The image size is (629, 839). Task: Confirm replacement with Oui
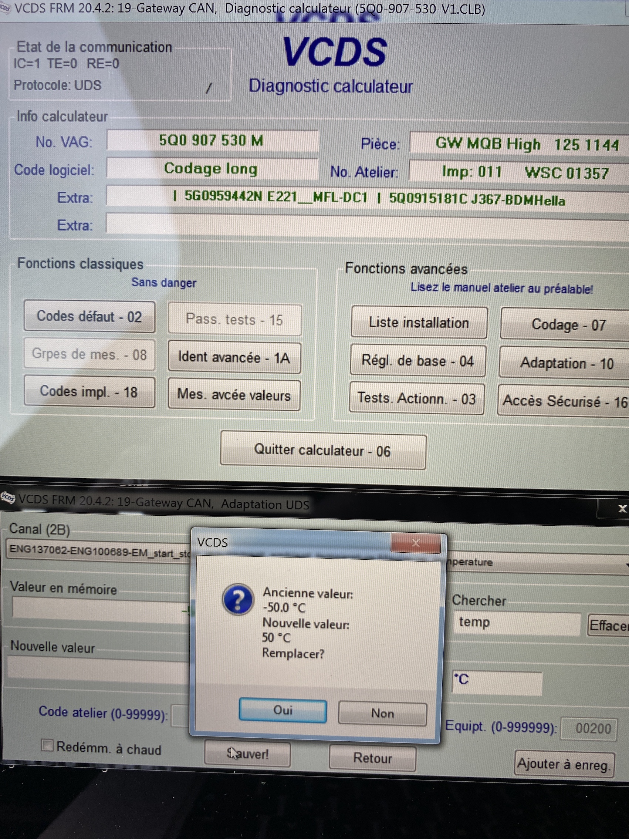pos(283,710)
